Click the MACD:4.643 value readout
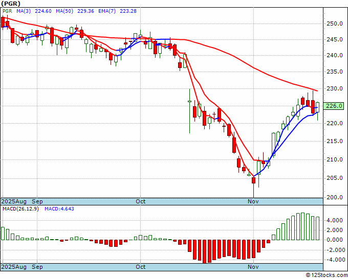Viewport: 348px width, 279px height. pos(59,209)
